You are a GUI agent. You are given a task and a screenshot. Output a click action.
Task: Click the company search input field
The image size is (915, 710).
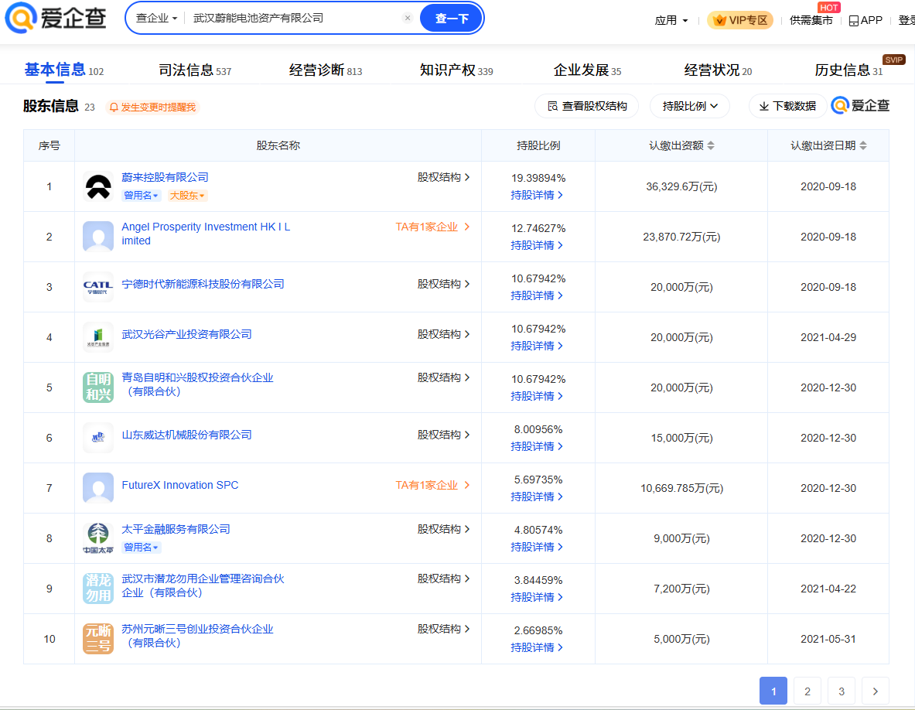click(x=294, y=19)
